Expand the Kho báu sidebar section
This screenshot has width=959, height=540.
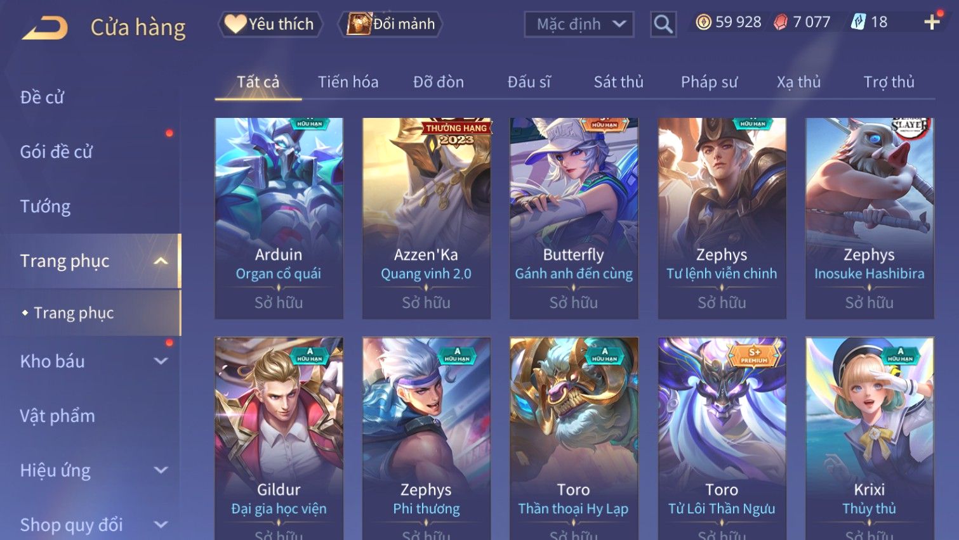[x=161, y=361]
